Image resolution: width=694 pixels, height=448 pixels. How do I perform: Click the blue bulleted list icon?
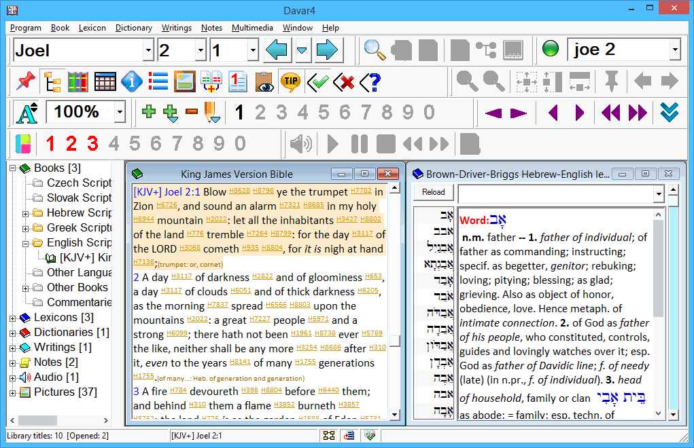click(x=158, y=81)
